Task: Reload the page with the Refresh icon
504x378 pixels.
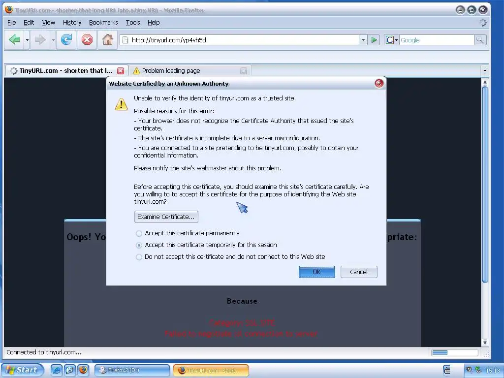Action: tap(66, 40)
